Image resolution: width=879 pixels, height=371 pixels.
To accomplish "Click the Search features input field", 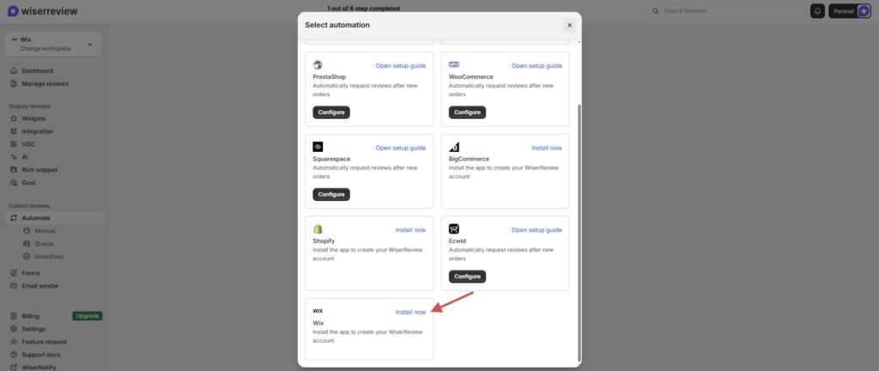I will 730,11.
